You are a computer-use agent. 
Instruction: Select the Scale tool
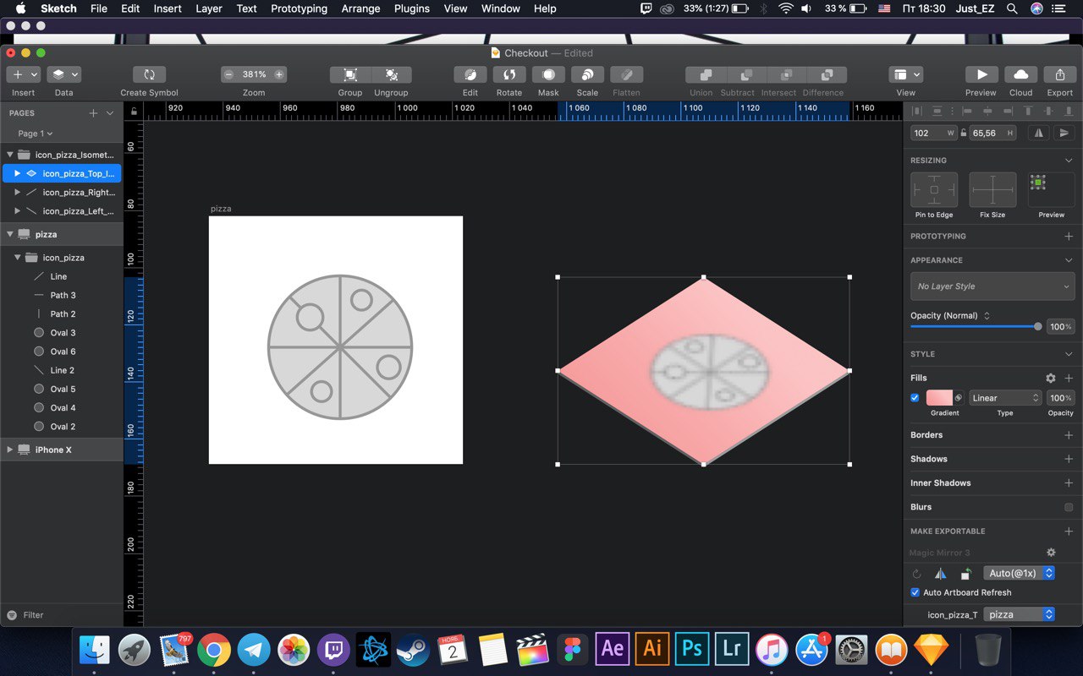[x=587, y=74]
